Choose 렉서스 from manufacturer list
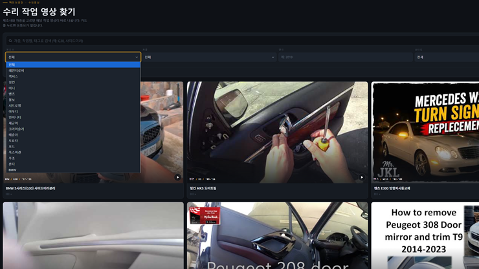The image size is (479, 269). (x=73, y=76)
